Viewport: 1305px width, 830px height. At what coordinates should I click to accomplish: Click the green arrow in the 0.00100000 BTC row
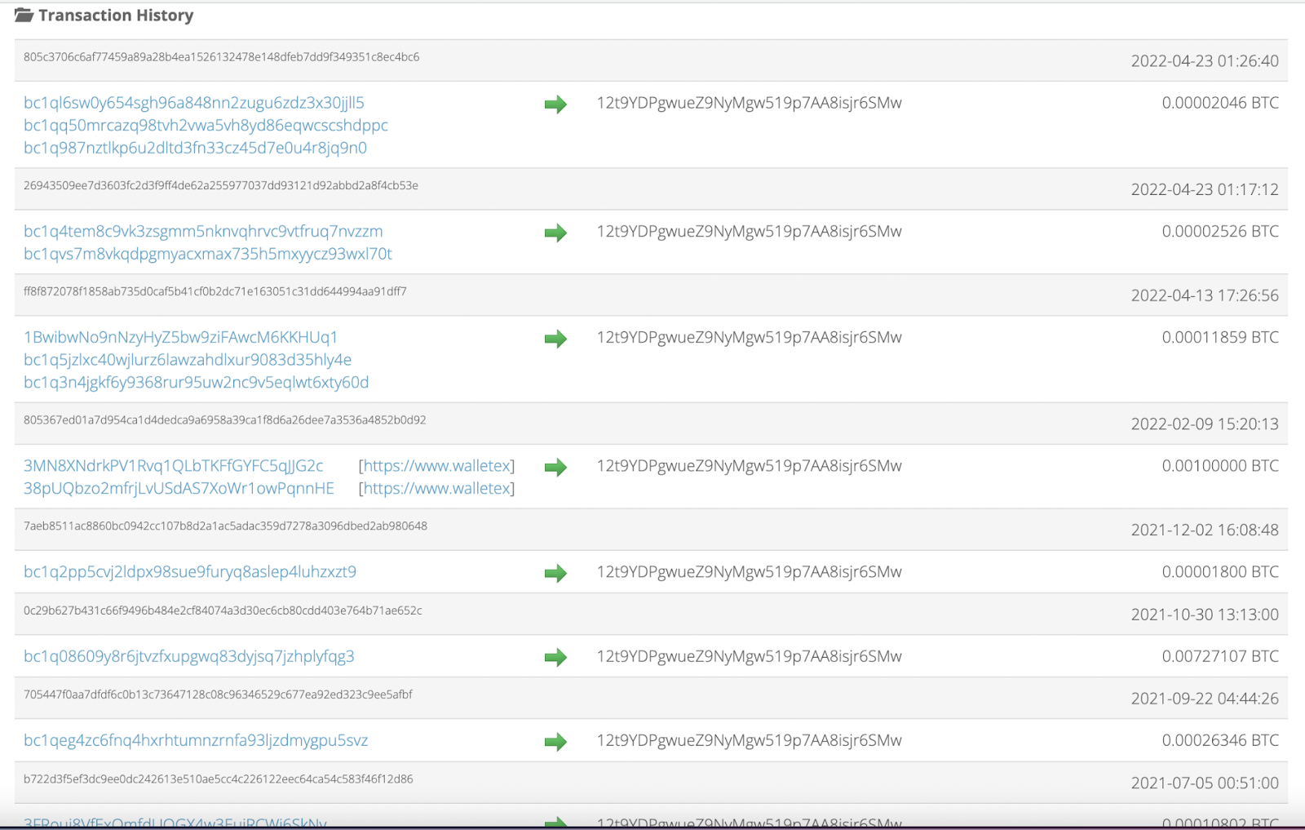(555, 468)
